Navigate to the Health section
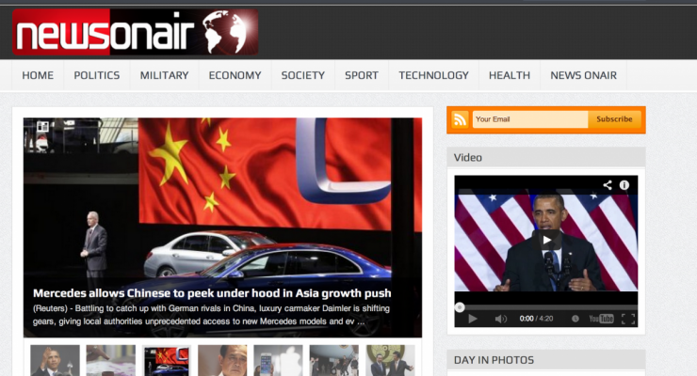 pyautogui.click(x=509, y=75)
